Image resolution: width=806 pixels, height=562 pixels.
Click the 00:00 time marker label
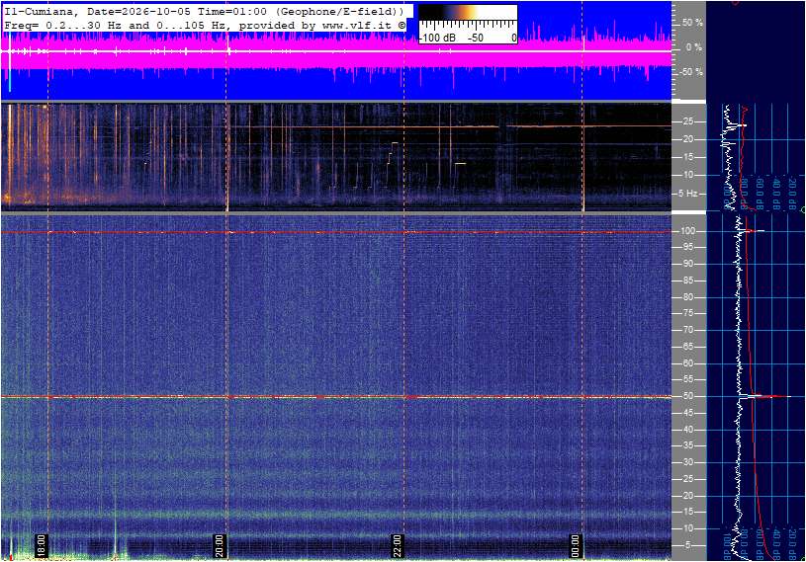pyautogui.click(x=576, y=545)
